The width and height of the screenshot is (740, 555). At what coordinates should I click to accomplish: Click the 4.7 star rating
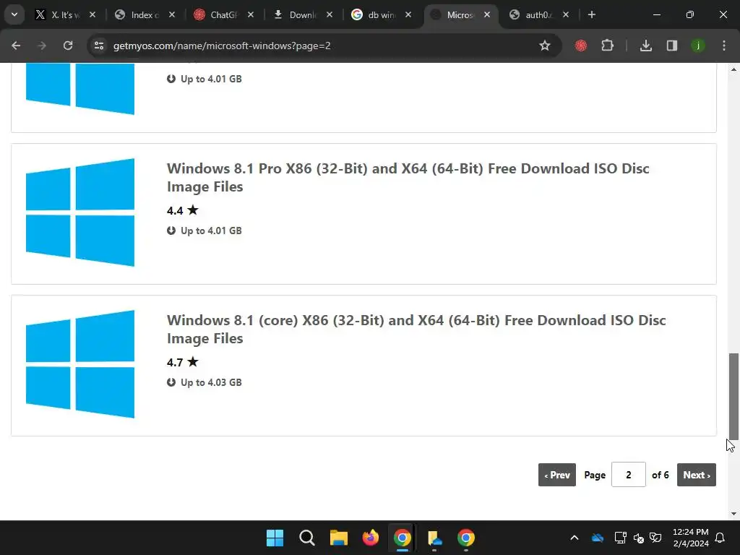(183, 363)
